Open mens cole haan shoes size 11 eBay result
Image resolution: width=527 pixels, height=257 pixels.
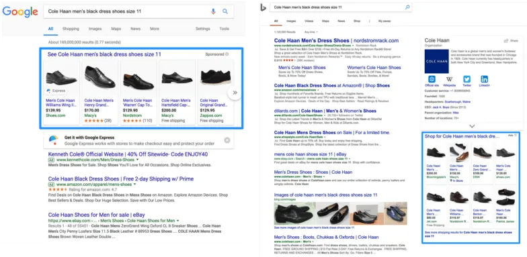[x=311, y=154]
